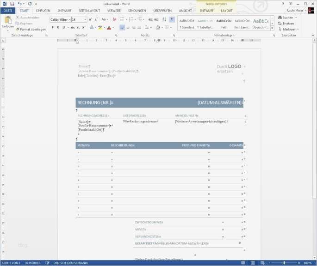317x266 pixels.
Task: Apply the Standard style
Action: (186, 24)
